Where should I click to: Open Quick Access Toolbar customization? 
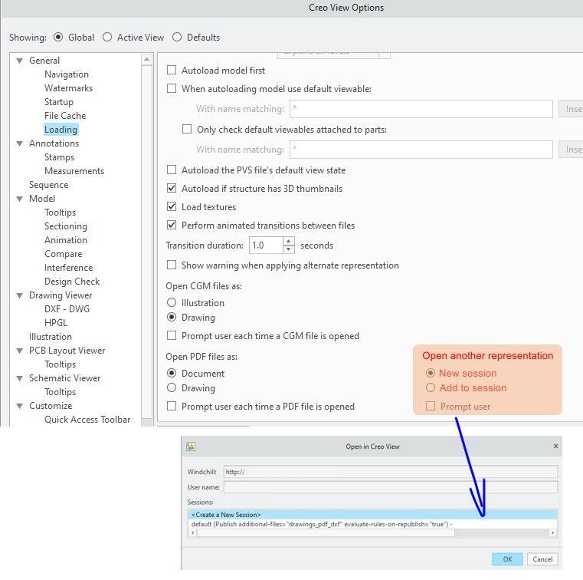coord(87,420)
